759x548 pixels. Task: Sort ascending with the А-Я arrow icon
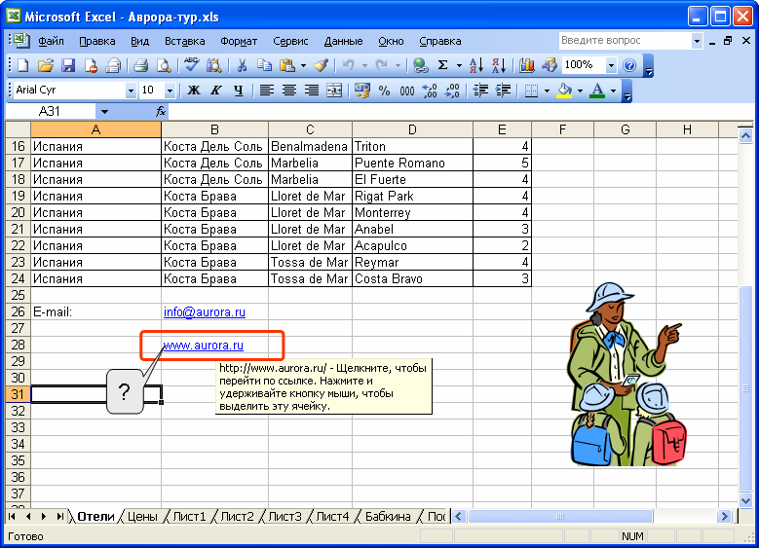(475, 65)
